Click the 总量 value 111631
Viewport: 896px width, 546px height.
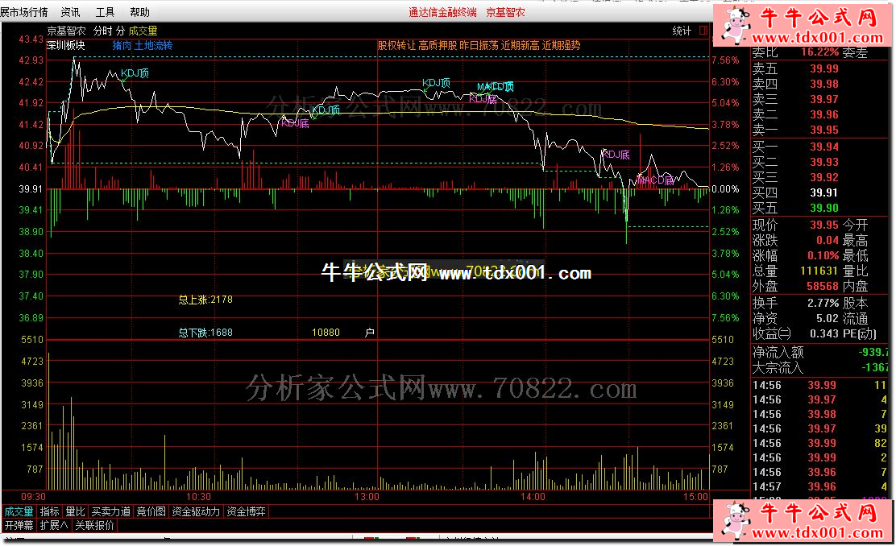pos(819,271)
